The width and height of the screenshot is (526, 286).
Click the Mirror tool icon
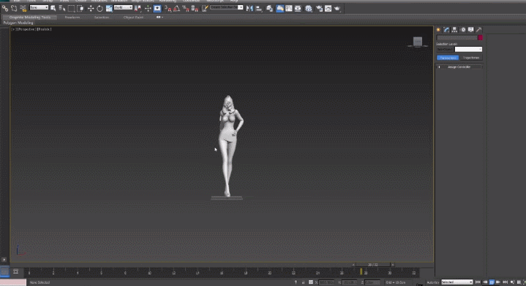(x=249, y=8)
